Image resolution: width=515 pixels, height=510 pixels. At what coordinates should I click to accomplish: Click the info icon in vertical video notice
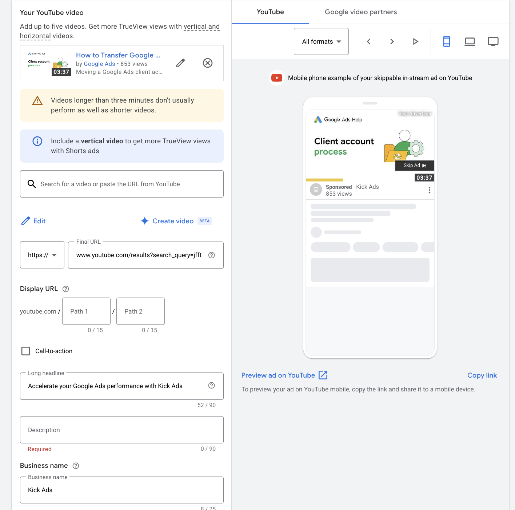pos(37,141)
